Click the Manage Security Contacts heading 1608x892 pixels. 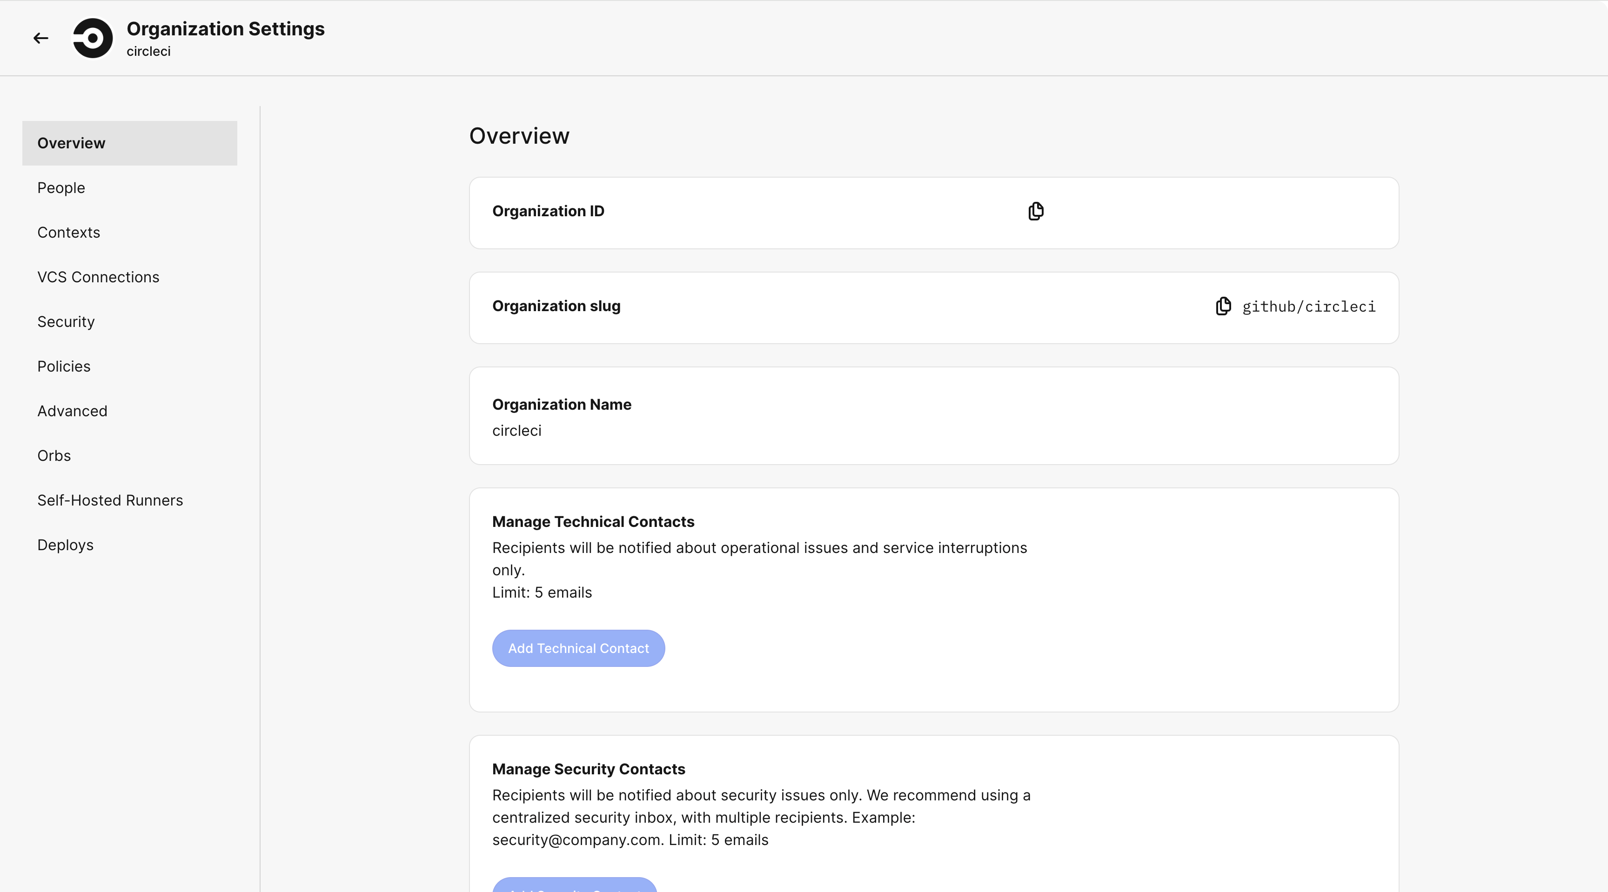click(x=588, y=769)
